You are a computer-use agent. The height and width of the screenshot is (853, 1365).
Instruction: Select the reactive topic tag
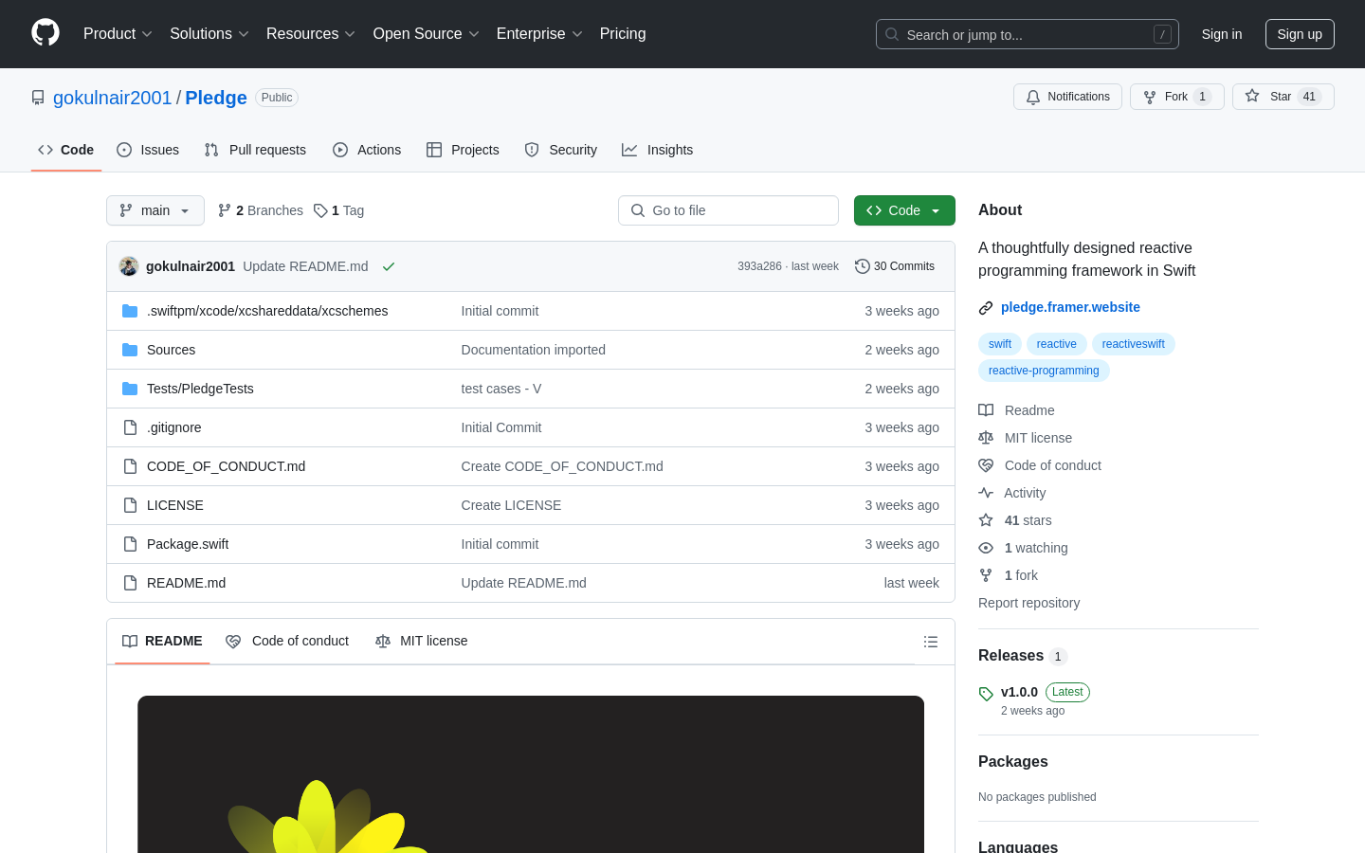pyautogui.click(x=1057, y=344)
